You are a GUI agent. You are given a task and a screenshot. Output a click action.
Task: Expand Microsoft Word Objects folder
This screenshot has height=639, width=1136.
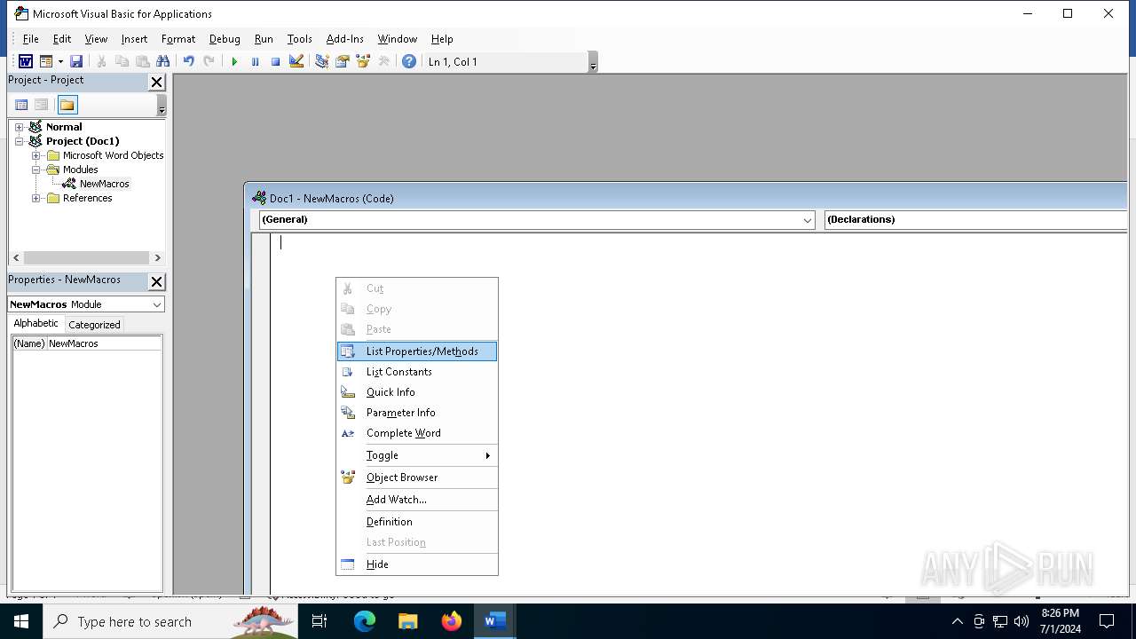coord(36,155)
